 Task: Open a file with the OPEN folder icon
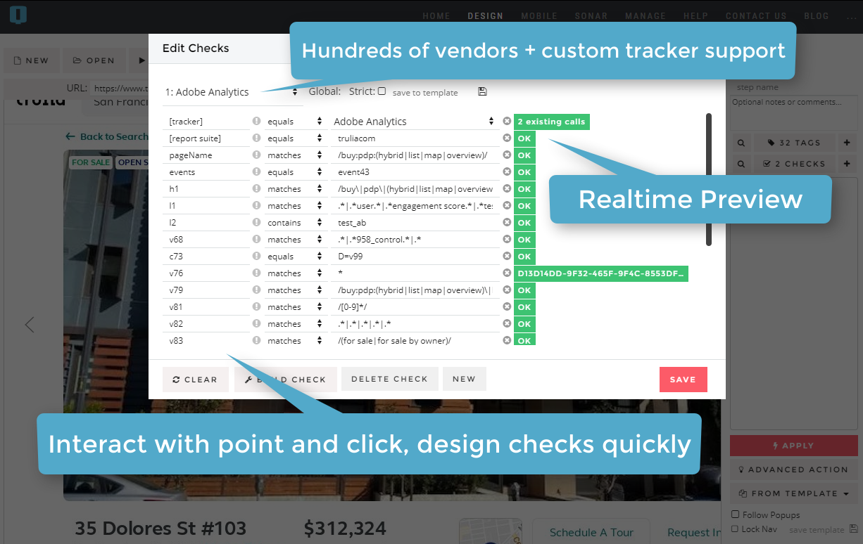click(x=94, y=60)
